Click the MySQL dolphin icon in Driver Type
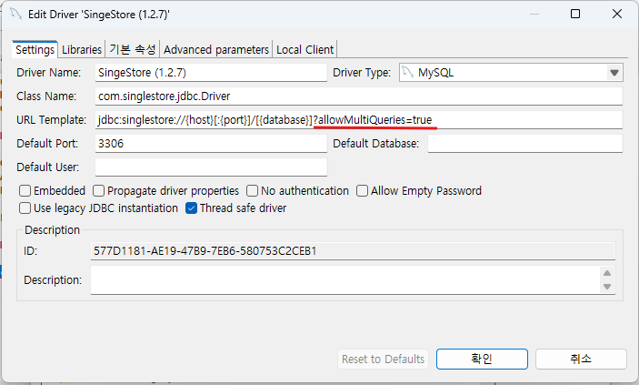The height and width of the screenshot is (385, 639). (408, 72)
